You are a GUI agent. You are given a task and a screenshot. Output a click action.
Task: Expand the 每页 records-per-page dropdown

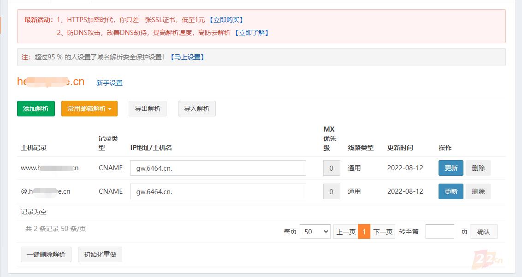tap(315, 232)
